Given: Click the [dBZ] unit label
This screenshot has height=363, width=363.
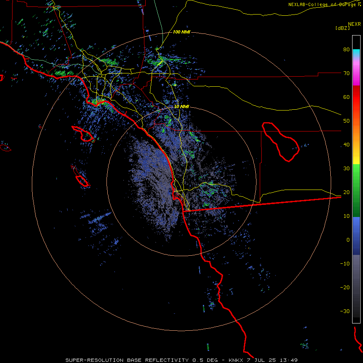Looking at the screenshot, I should coord(342,28).
